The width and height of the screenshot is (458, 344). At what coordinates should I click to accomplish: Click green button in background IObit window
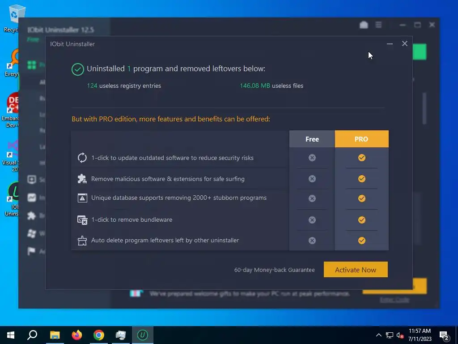[x=420, y=52]
